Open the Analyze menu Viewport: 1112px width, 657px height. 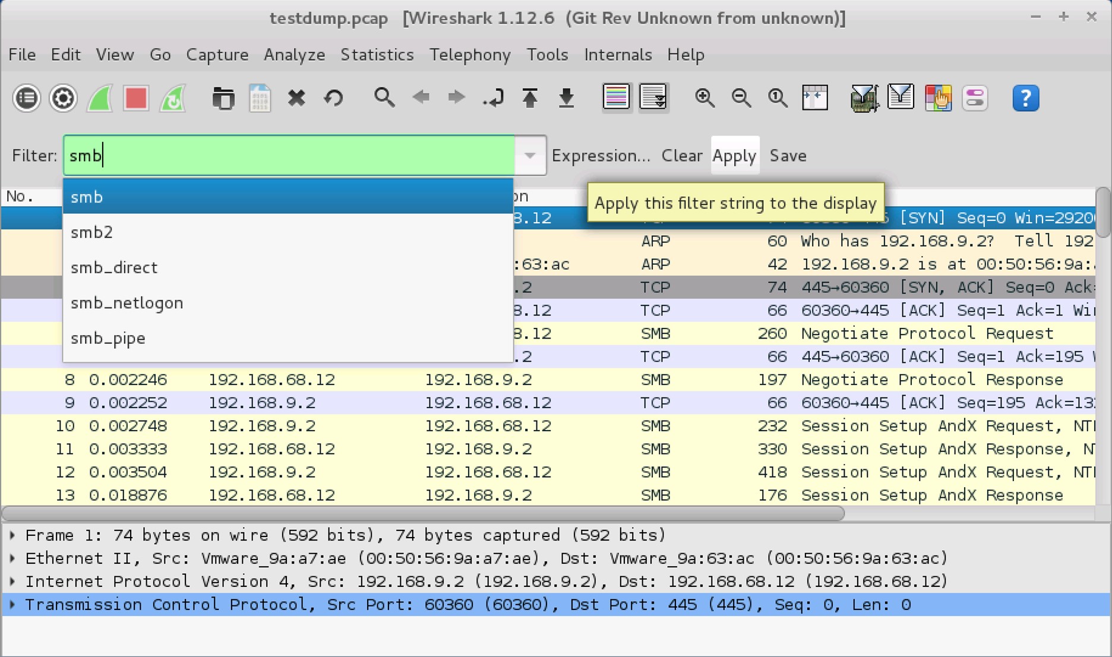(294, 55)
